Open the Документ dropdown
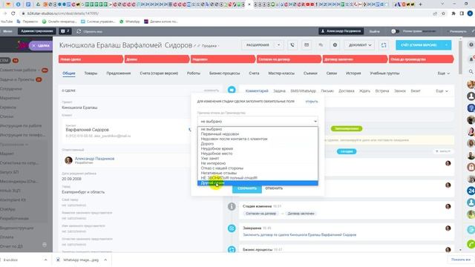This screenshot has height=267, width=475. pos(359,45)
